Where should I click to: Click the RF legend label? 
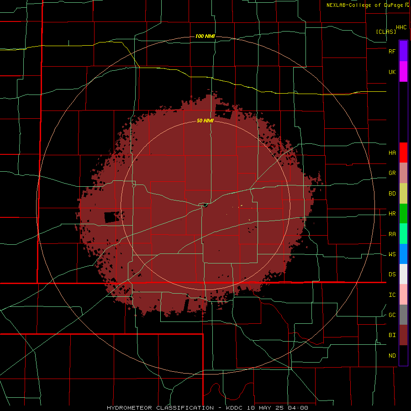click(392, 52)
